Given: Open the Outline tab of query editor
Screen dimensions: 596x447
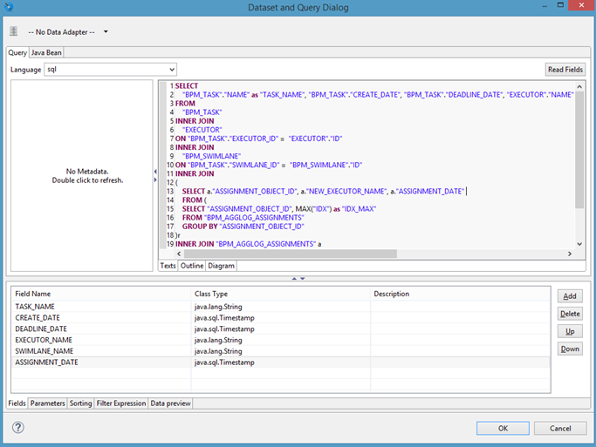Looking at the screenshot, I should pos(191,266).
